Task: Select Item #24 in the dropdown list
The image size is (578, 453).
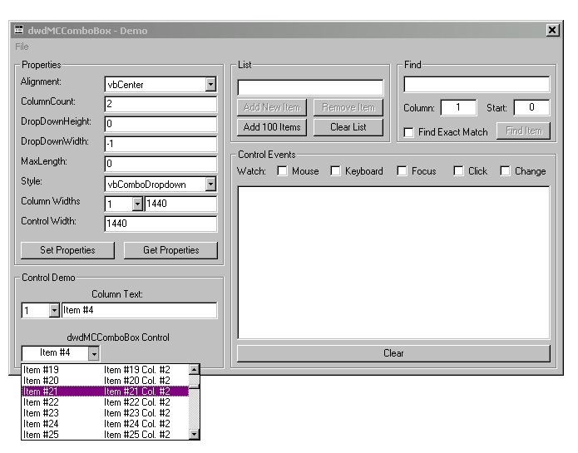Action: pos(105,424)
